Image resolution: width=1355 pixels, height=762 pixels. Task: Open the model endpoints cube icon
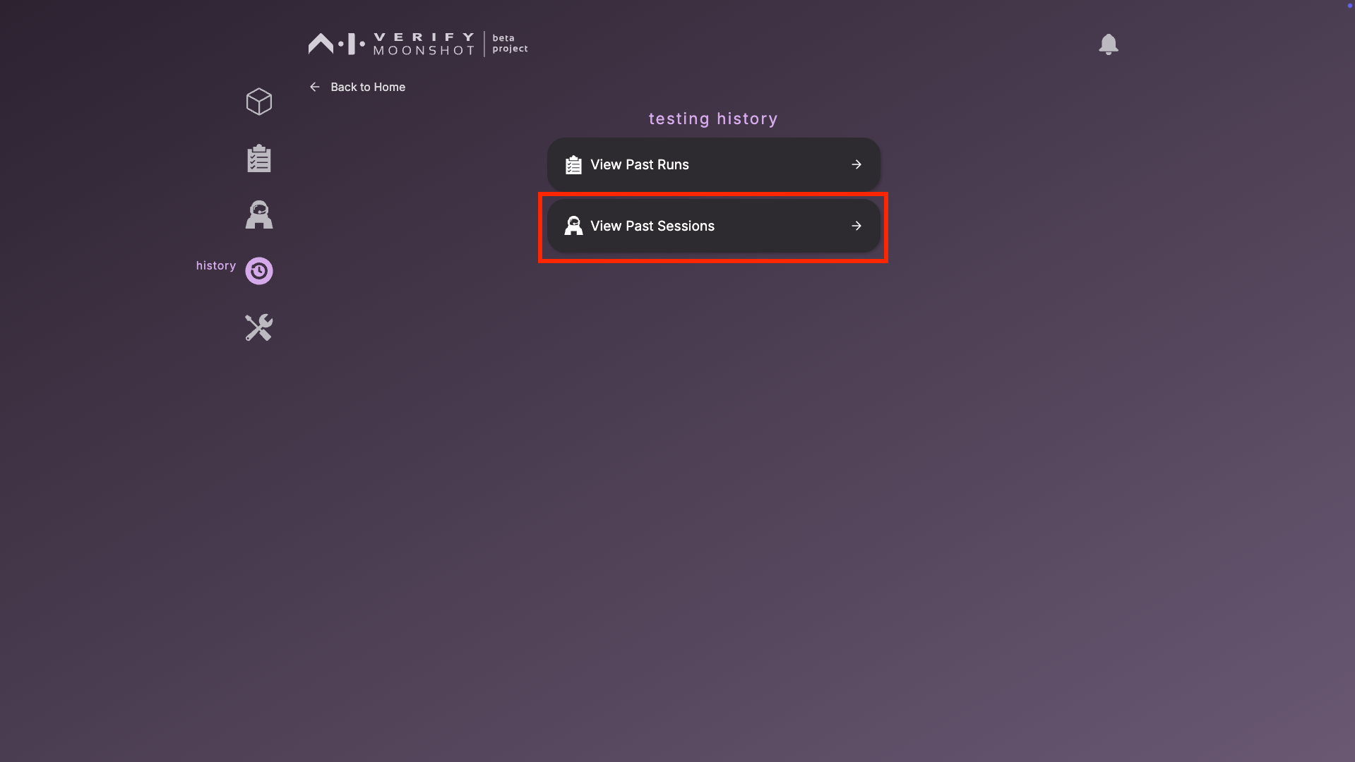(x=259, y=102)
